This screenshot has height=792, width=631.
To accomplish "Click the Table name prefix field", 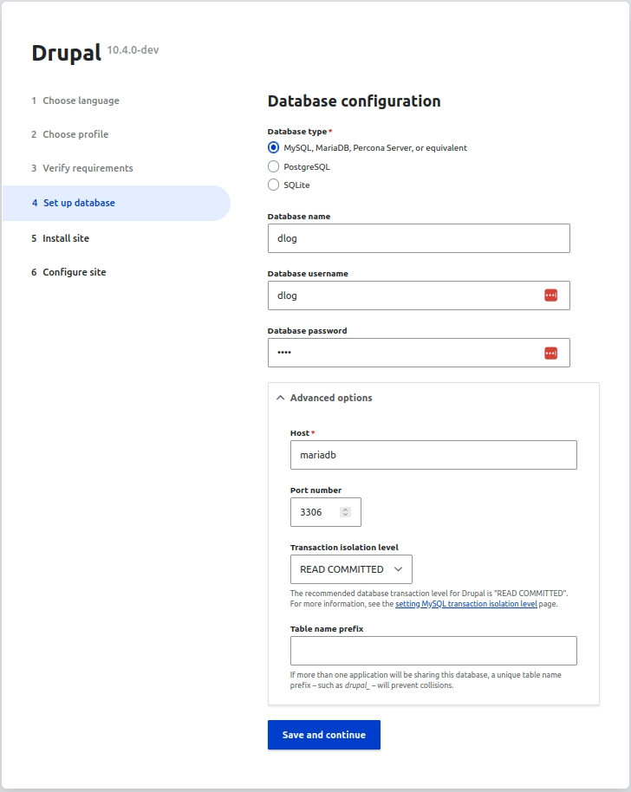I will tap(433, 651).
